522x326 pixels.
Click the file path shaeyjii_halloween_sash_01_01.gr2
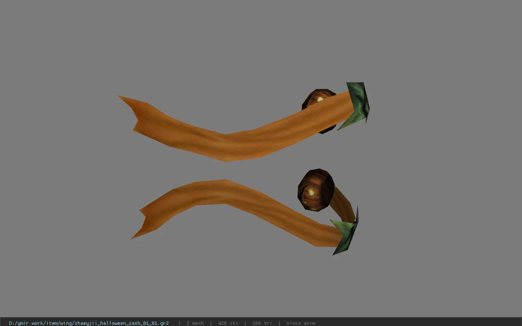(x=88, y=323)
